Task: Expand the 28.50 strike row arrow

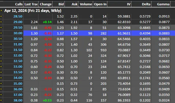Action: 1,16
